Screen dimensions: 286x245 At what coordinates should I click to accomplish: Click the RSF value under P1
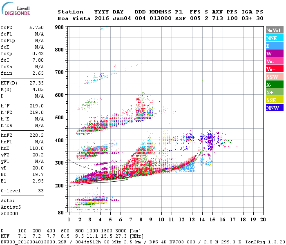click(x=181, y=18)
